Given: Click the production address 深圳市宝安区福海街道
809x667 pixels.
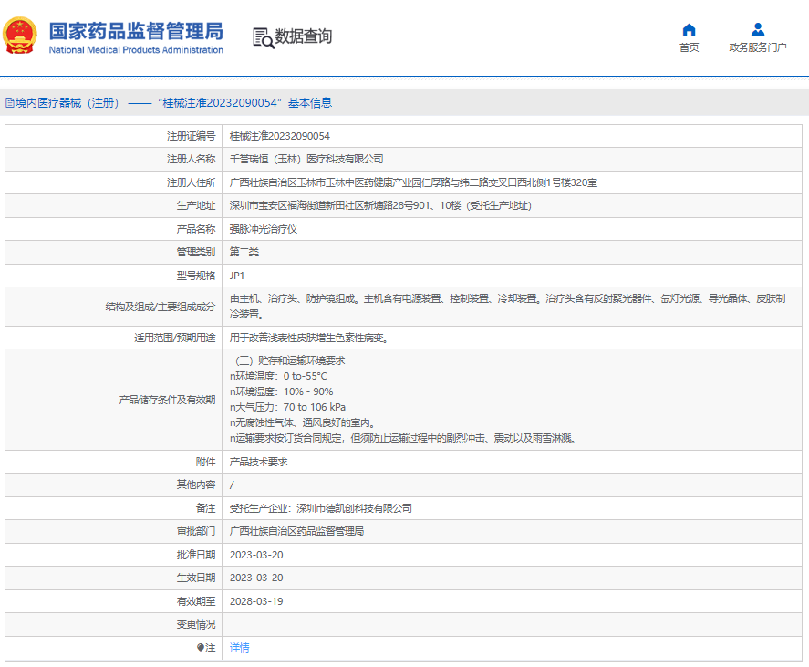Looking at the screenshot, I should click(x=380, y=205).
